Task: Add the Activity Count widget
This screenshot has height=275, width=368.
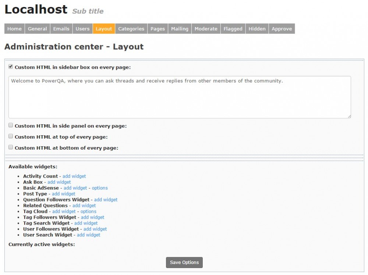Action: (74, 176)
